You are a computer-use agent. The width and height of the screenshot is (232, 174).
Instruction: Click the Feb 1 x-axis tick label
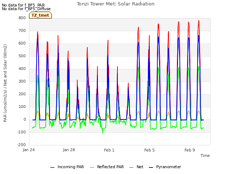point(109,150)
